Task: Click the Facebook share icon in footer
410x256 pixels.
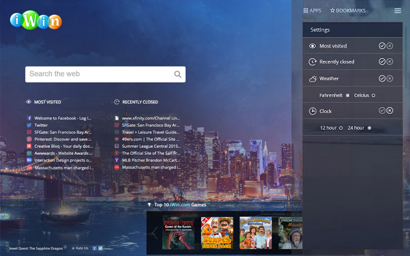Action: (95, 248)
